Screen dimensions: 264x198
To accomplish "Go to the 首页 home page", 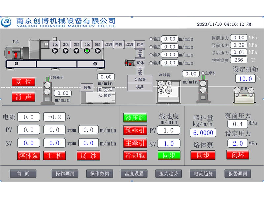I will (23, 174).
